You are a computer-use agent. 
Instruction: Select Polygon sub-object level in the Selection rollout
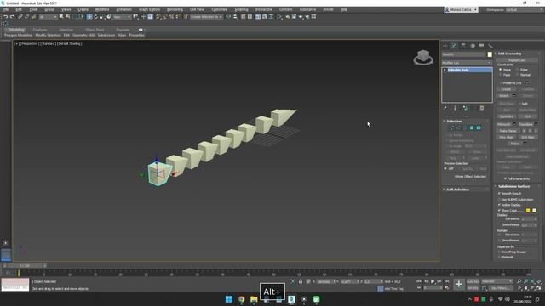pyautogui.click(x=472, y=128)
